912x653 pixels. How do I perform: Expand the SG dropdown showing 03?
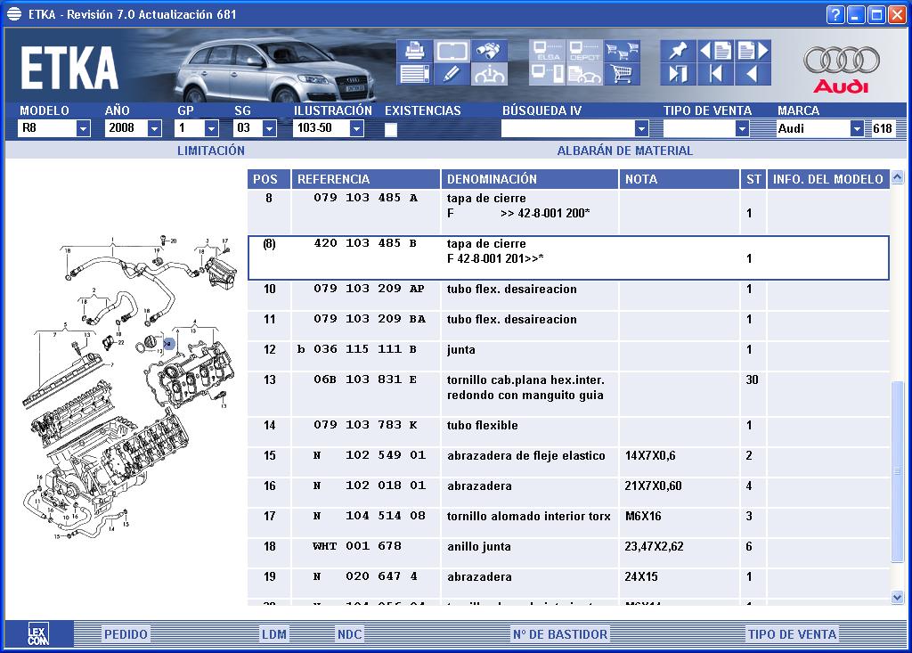[269, 128]
